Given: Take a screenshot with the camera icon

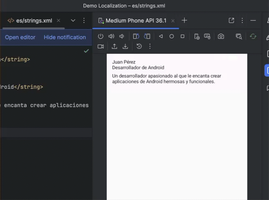Looking at the screenshot, I should point(221,36).
